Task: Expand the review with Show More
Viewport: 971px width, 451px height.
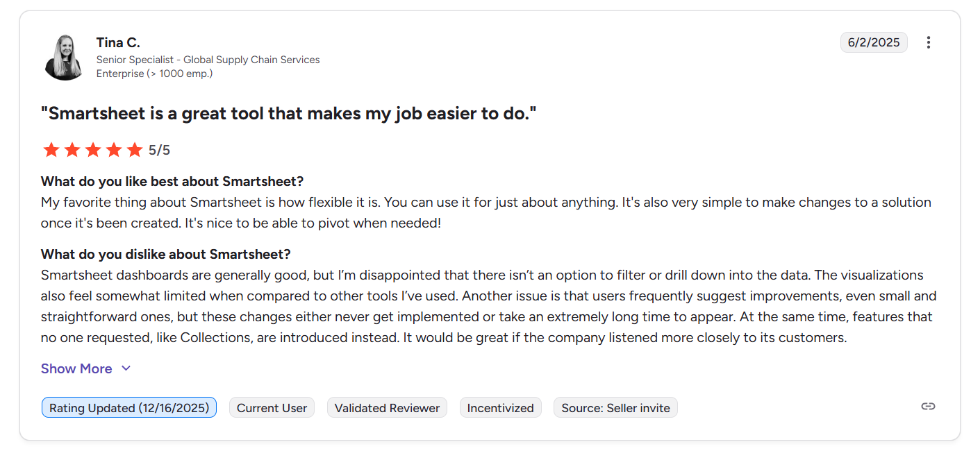Action: 76,368
